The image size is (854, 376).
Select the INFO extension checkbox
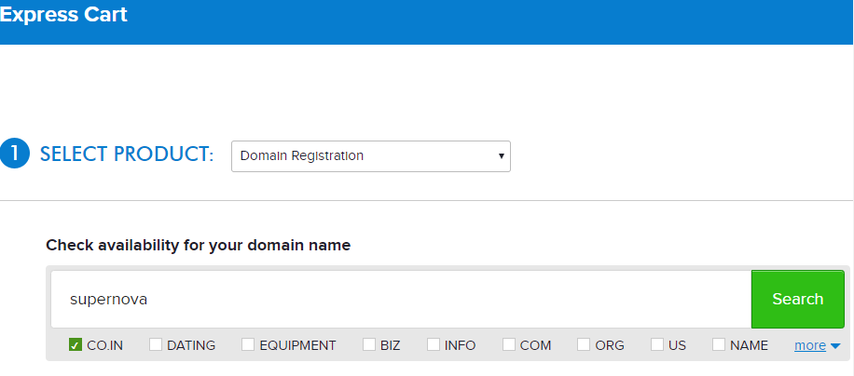[434, 344]
